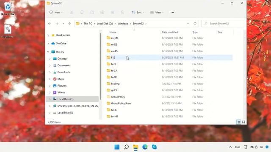
Task: Select the GroupPolicyUsers folder
Action: [x=121, y=103]
